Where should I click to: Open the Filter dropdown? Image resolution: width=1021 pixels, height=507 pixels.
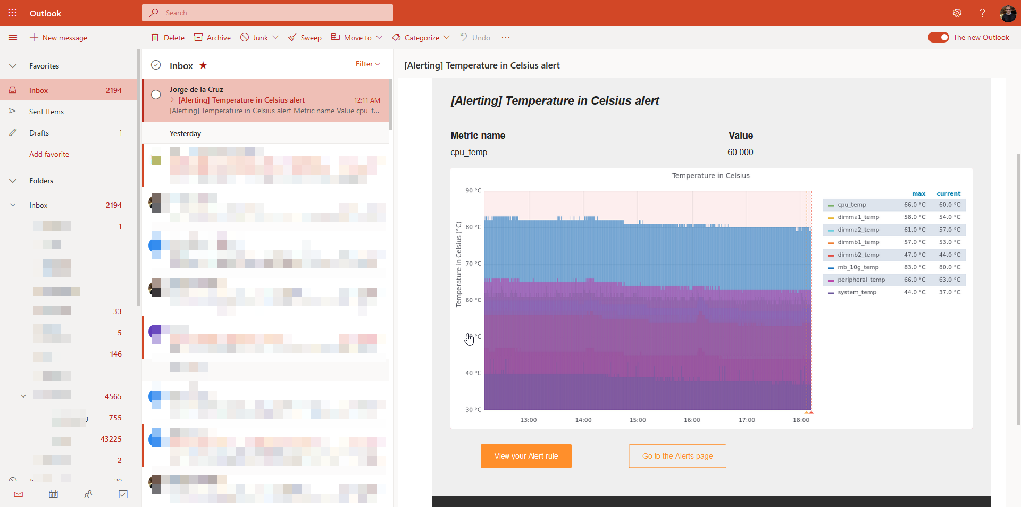point(368,64)
